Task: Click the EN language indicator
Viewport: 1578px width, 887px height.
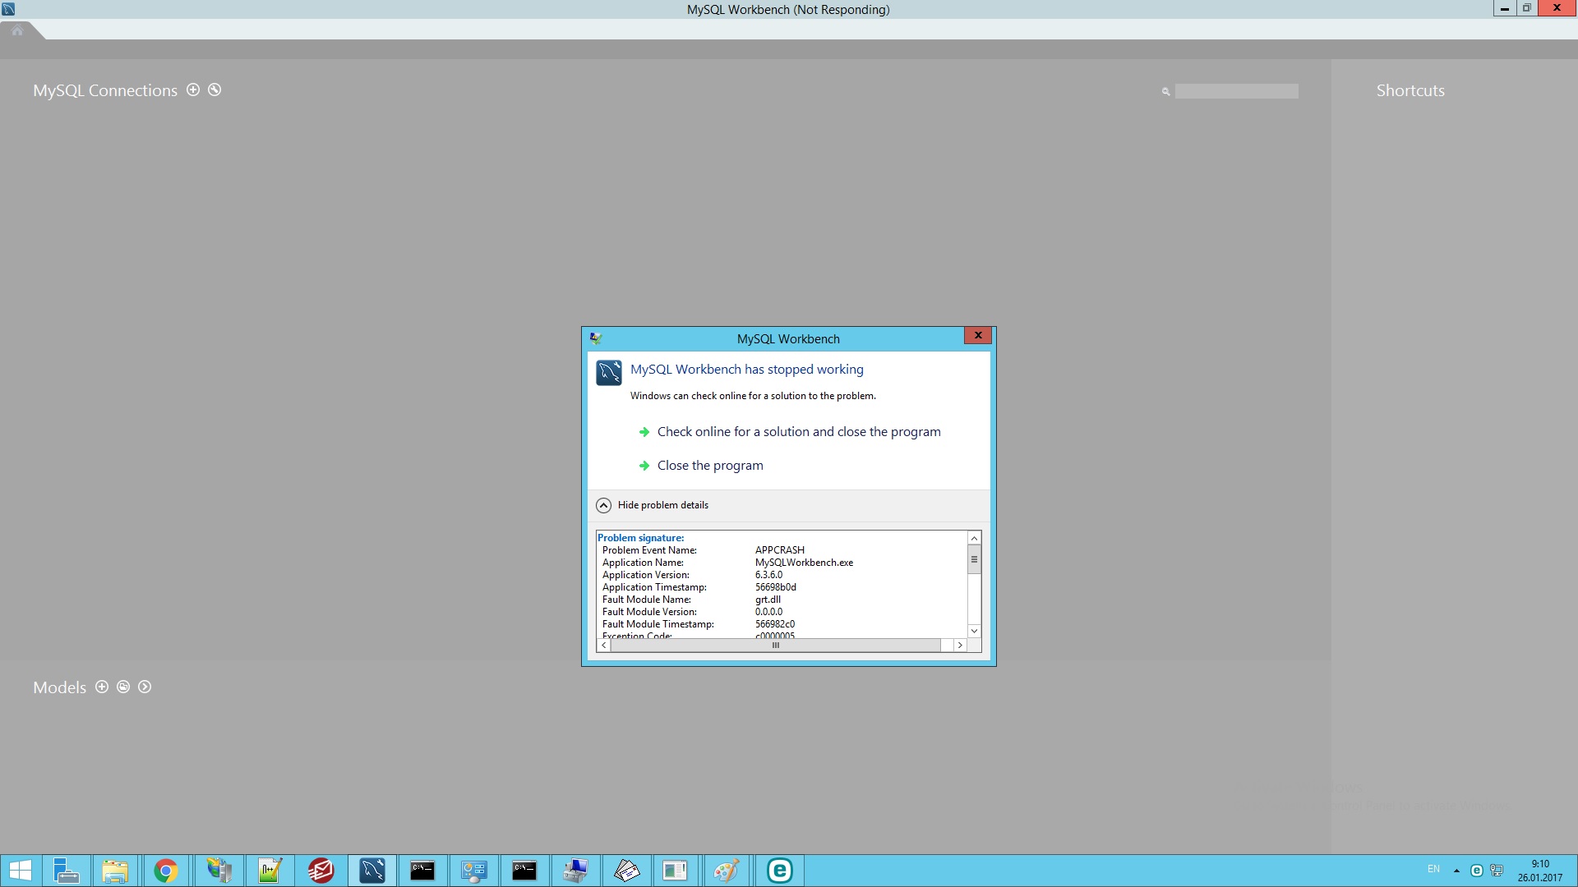Action: (1433, 869)
